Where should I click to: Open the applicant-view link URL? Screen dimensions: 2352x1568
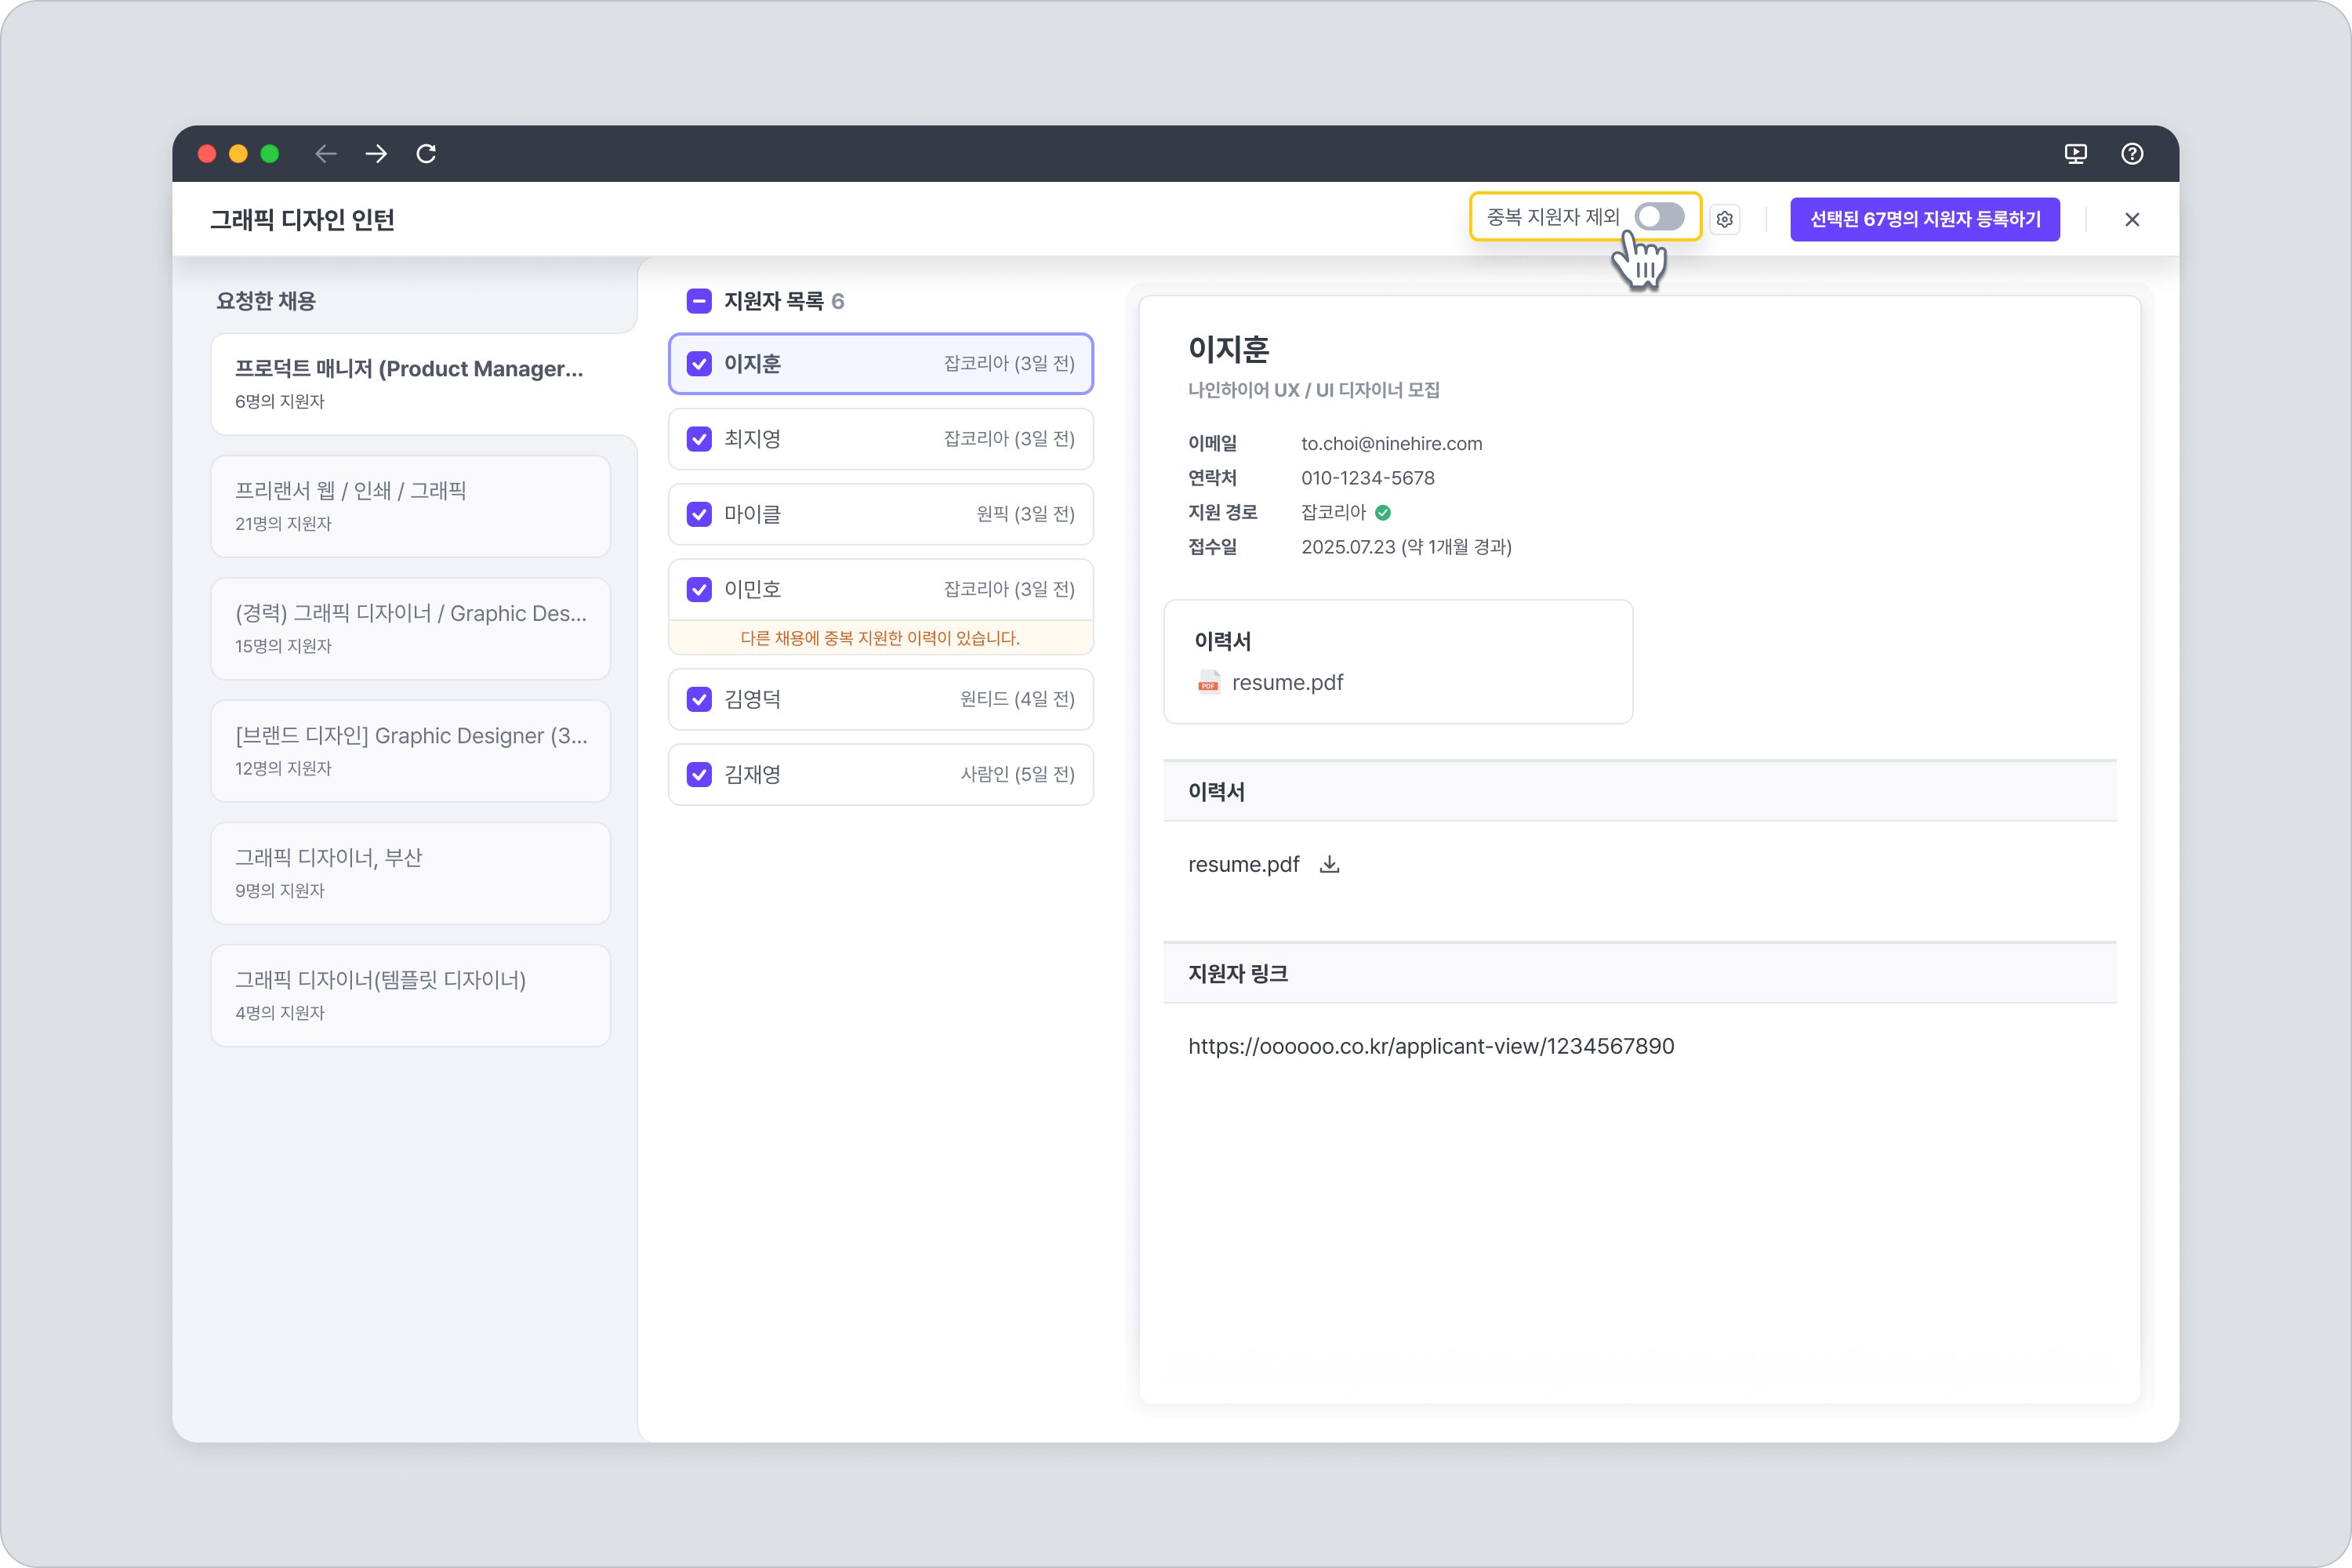point(1430,1046)
